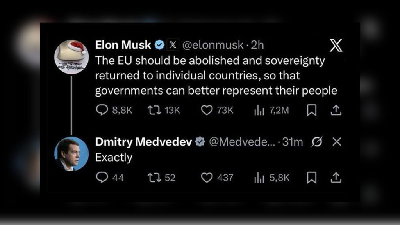Bookmark Medvedev's reply
This screenshot has height=225, width=400.
(x=311, y=178)
